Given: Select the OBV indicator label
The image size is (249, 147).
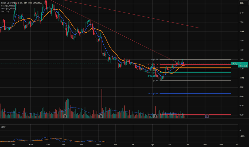Looking at the screenshot, I should click(x=3, y=127).
